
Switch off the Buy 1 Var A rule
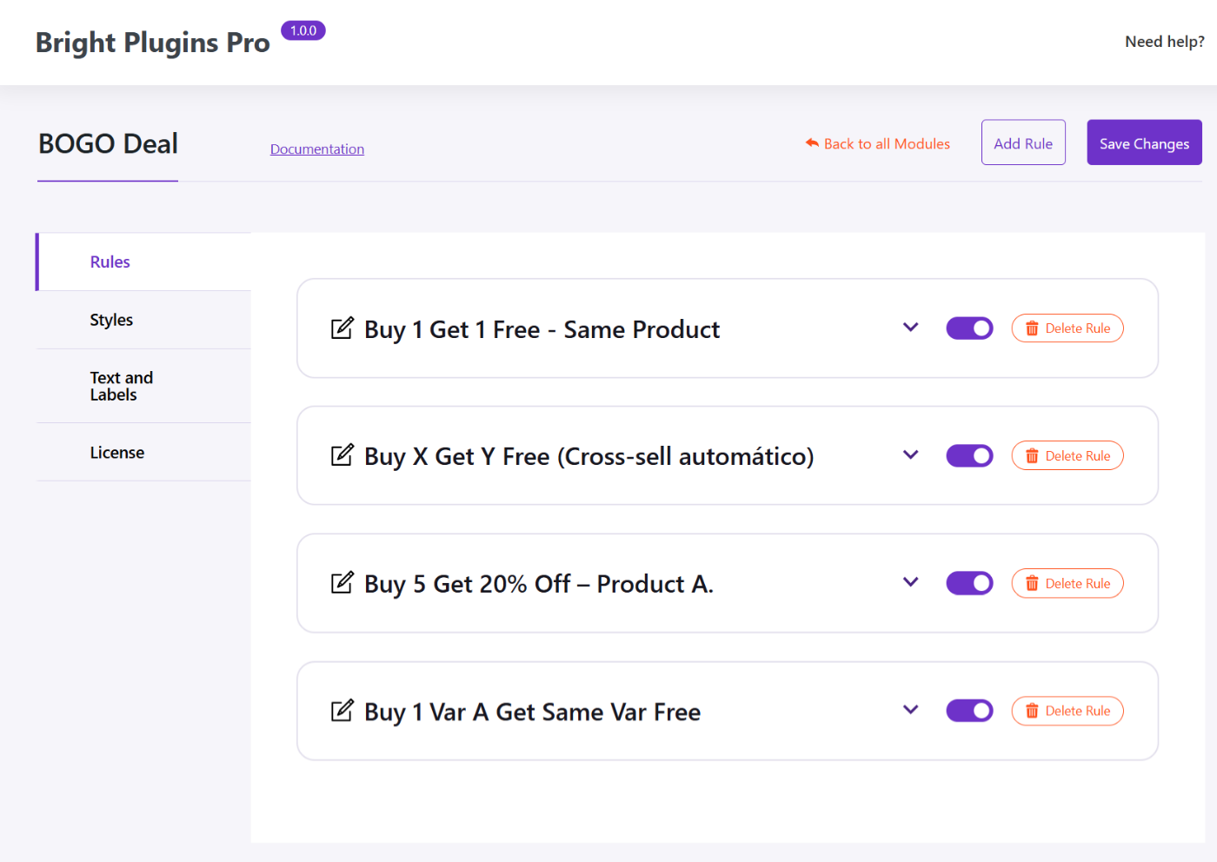tap(969, 711)
